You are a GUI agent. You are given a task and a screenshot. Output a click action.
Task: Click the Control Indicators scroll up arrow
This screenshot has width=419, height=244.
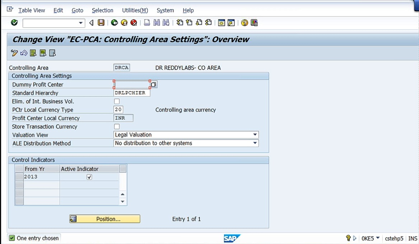[x=123, y=194]
